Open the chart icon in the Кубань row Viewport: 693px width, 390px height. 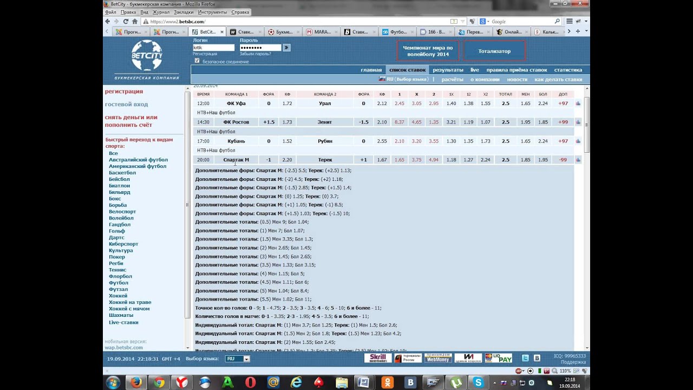(578, 141)
